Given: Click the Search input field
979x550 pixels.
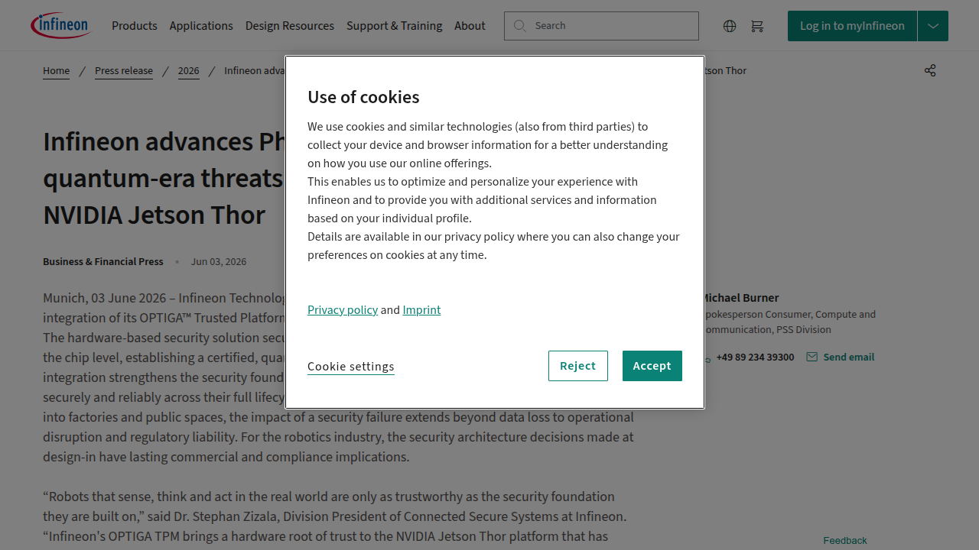Looking at the screenshot, I should coord(601,26).
